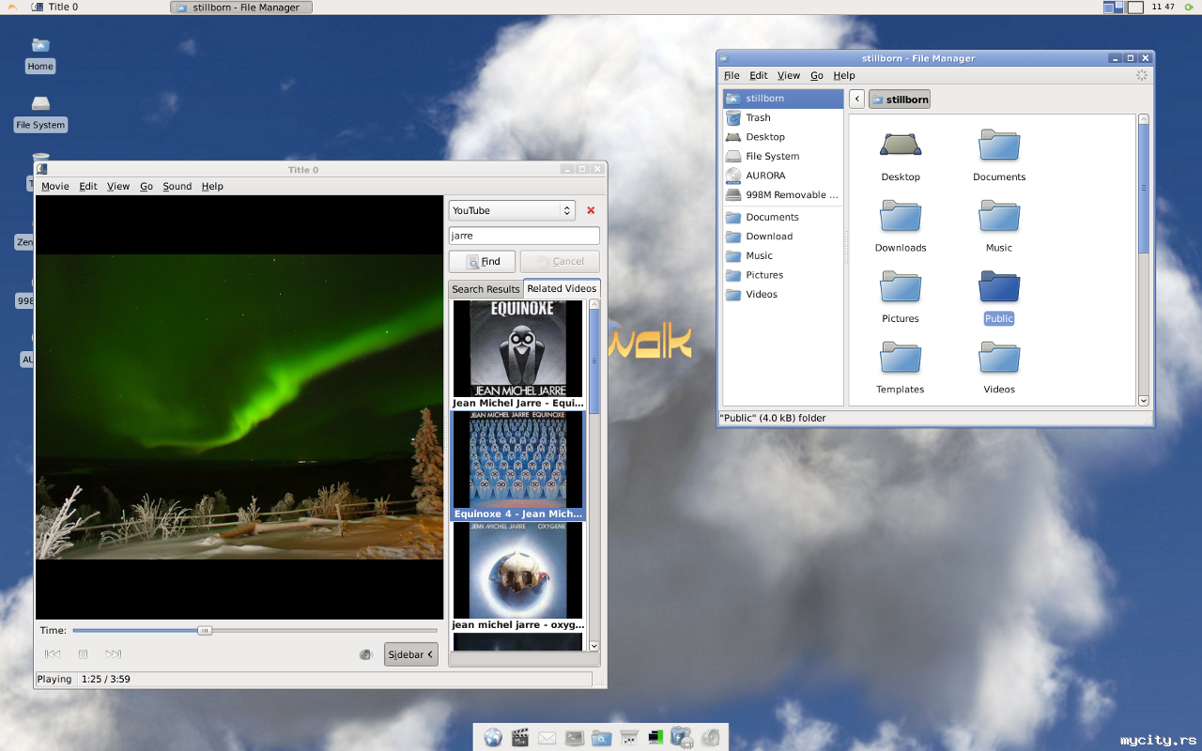Click the jarre search text field
Image resolution: width=1202 pixels, height=751 pixels.
(524, 237)
